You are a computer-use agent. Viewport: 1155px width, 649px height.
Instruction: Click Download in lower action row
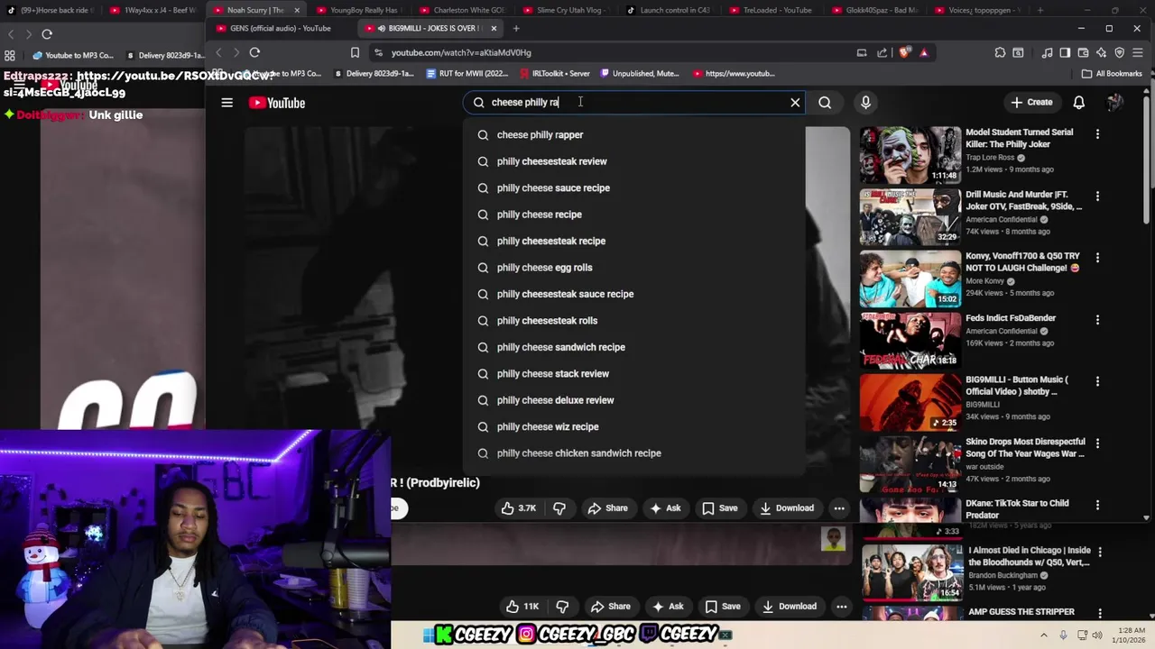tap(789, 607)
